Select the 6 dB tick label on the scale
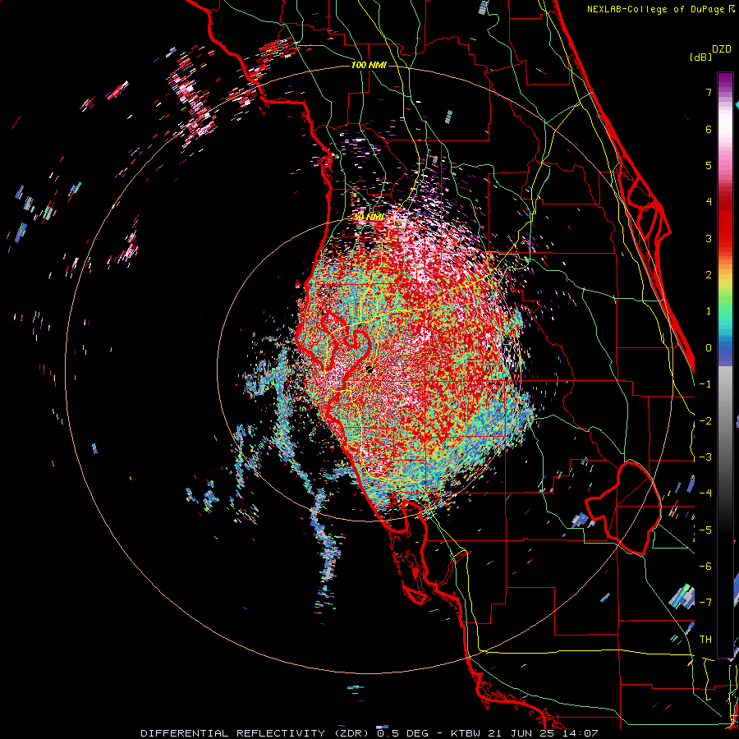Screen dimensions: 739x739 [x=709, y=129]
